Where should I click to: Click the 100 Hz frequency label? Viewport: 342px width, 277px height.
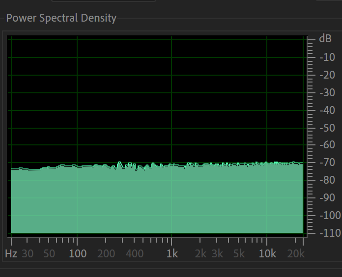(x=78, y=254)
